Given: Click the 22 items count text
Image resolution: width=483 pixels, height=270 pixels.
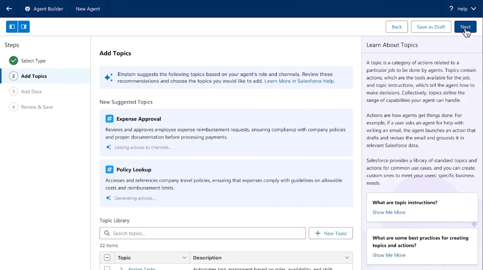Looking at the screenshot, I should [x=109, y=245].
